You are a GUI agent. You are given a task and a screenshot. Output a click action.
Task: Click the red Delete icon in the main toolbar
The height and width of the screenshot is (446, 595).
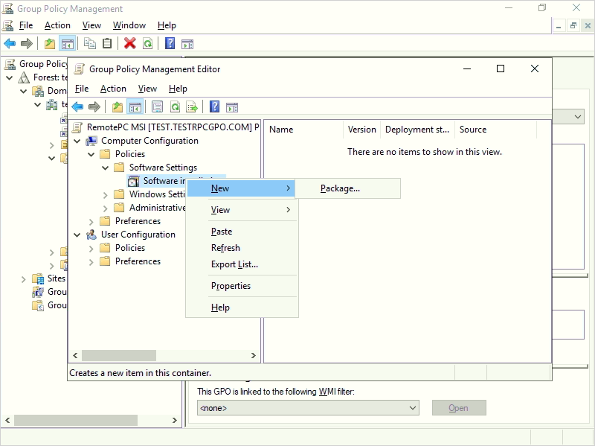point(129,43)
